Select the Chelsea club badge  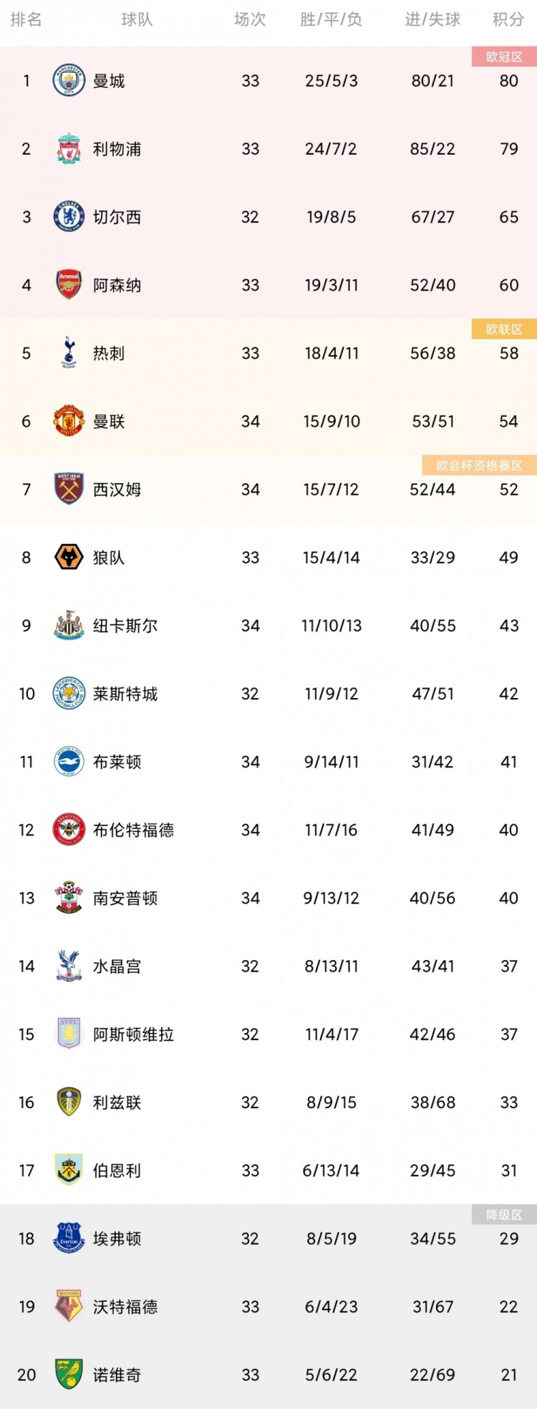click(x=69, y=216)
